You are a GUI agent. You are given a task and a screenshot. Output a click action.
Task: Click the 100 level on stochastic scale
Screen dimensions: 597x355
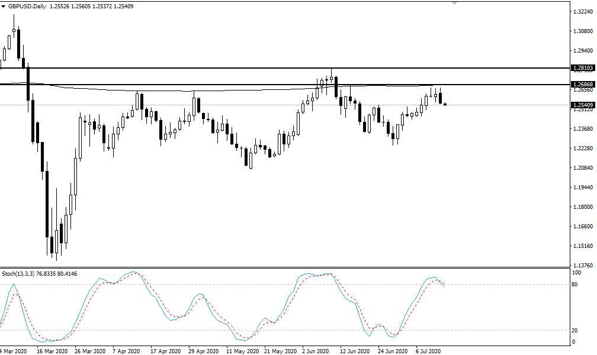coord(577,273)
